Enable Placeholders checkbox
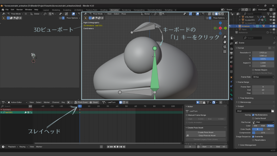Screen dimensions: 277x156 point(253,140)
